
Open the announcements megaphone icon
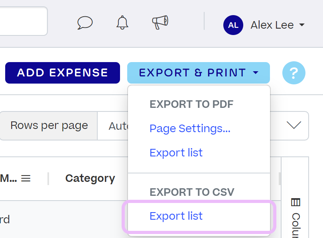[x=160, y=22]
